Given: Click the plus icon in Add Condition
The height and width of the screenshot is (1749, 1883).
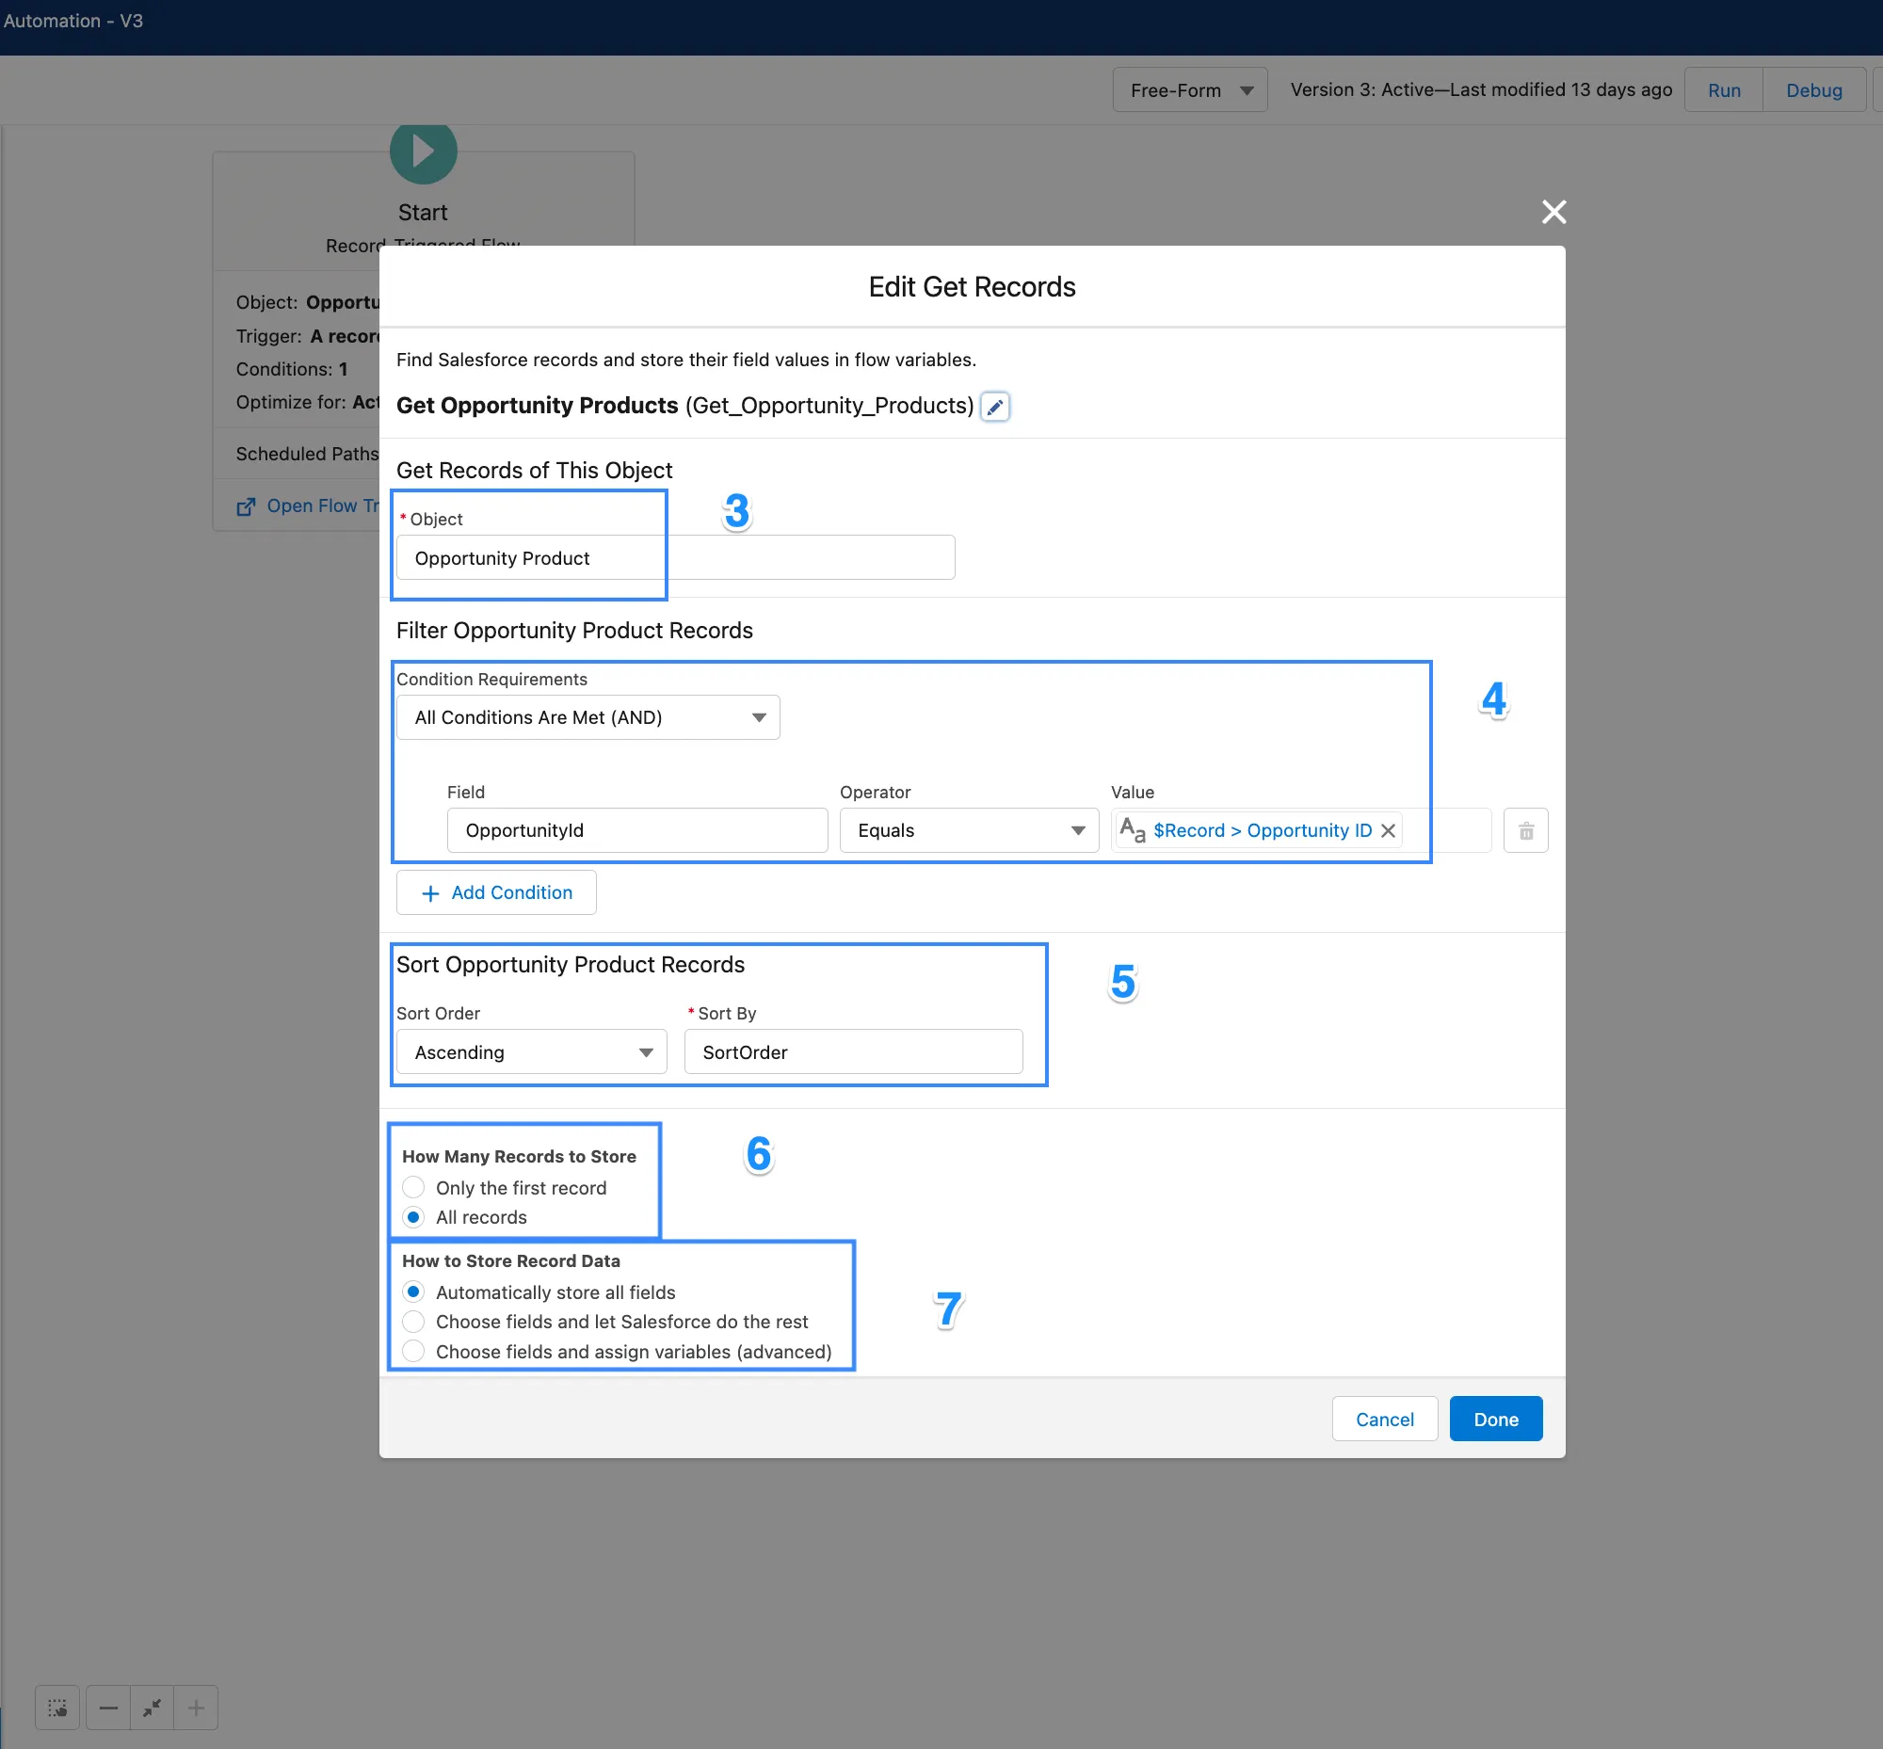Looking at the screenshot, I should (431, 893).
